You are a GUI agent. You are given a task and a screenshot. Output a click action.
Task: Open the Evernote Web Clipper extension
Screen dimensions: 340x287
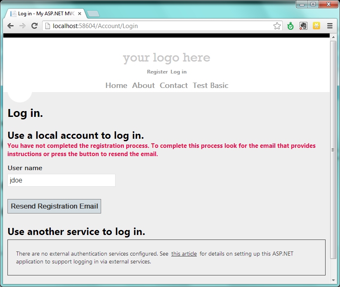pos(303,26)
